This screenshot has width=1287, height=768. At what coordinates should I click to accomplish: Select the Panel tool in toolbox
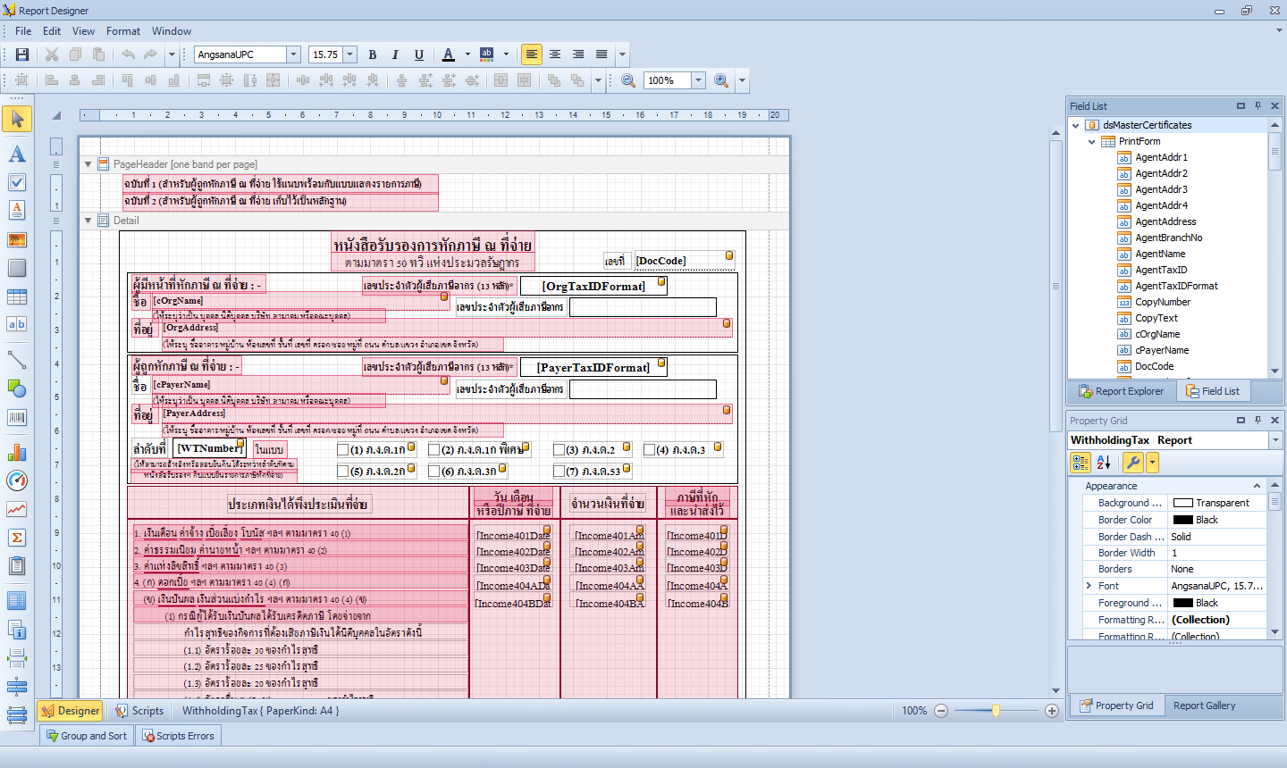coord(17,268)
